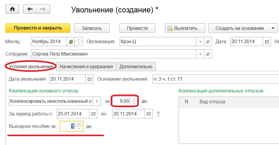Click the Выходное пособие days field

coord(67,126)
